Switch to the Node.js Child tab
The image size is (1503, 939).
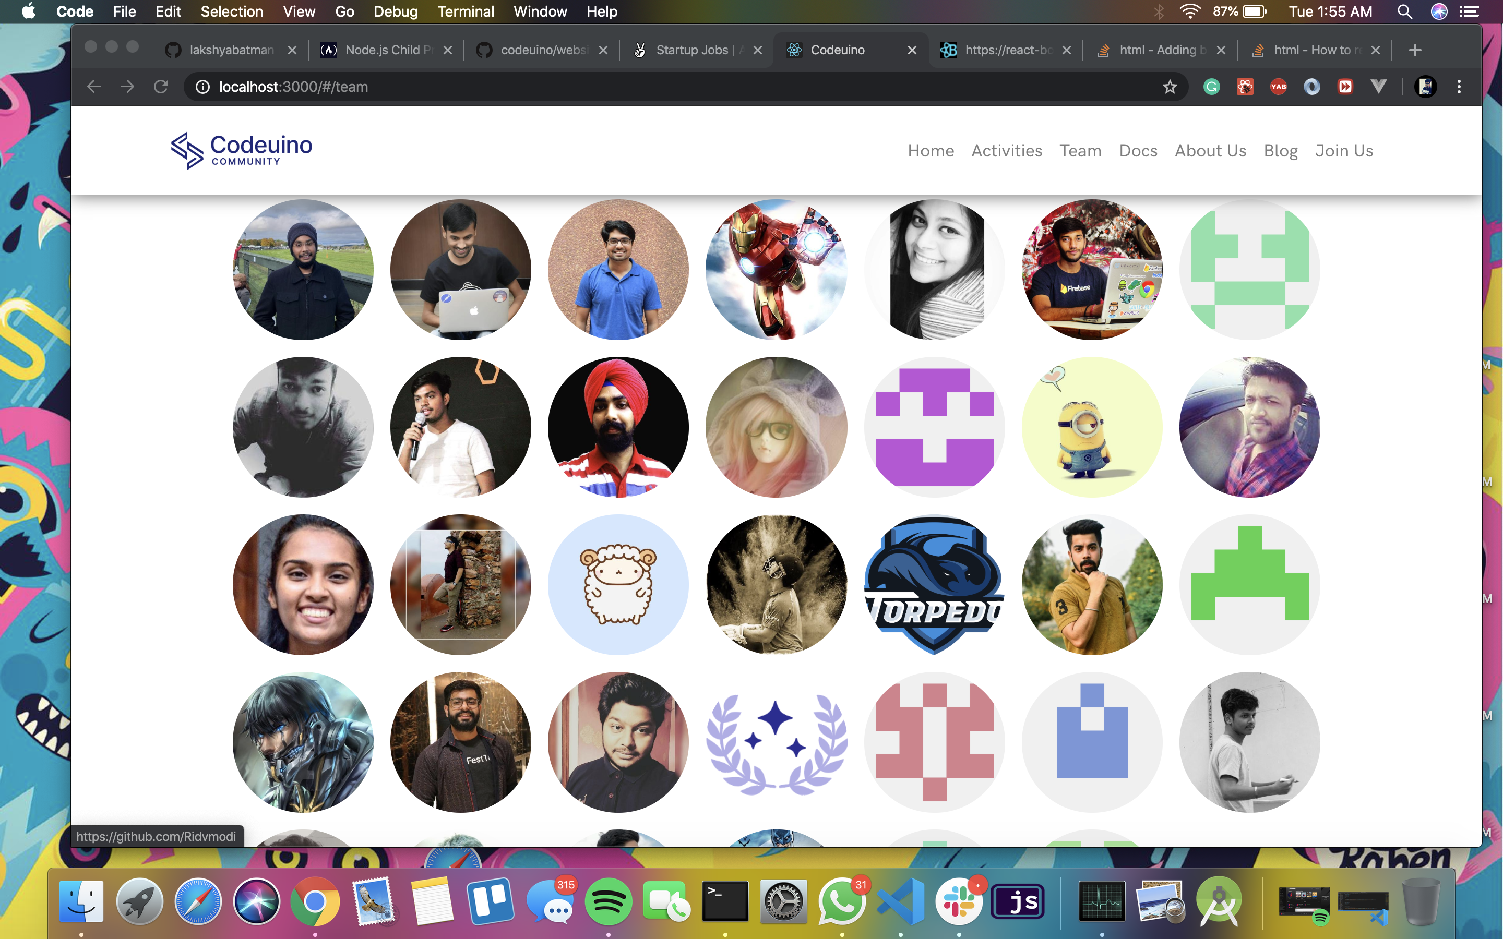382,50
